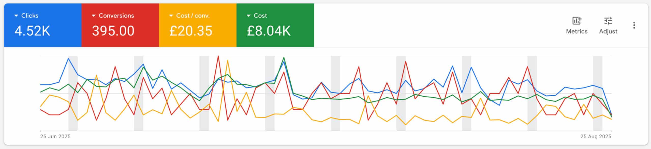Click the 4.52K clicks value

coord(32,31)
